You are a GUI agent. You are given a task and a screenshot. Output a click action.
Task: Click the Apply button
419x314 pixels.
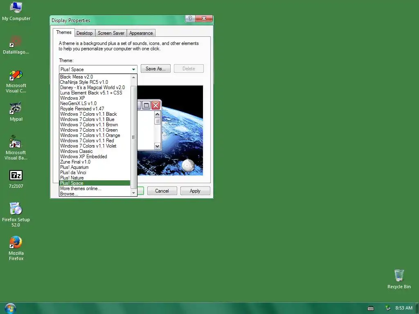[195, 191]
